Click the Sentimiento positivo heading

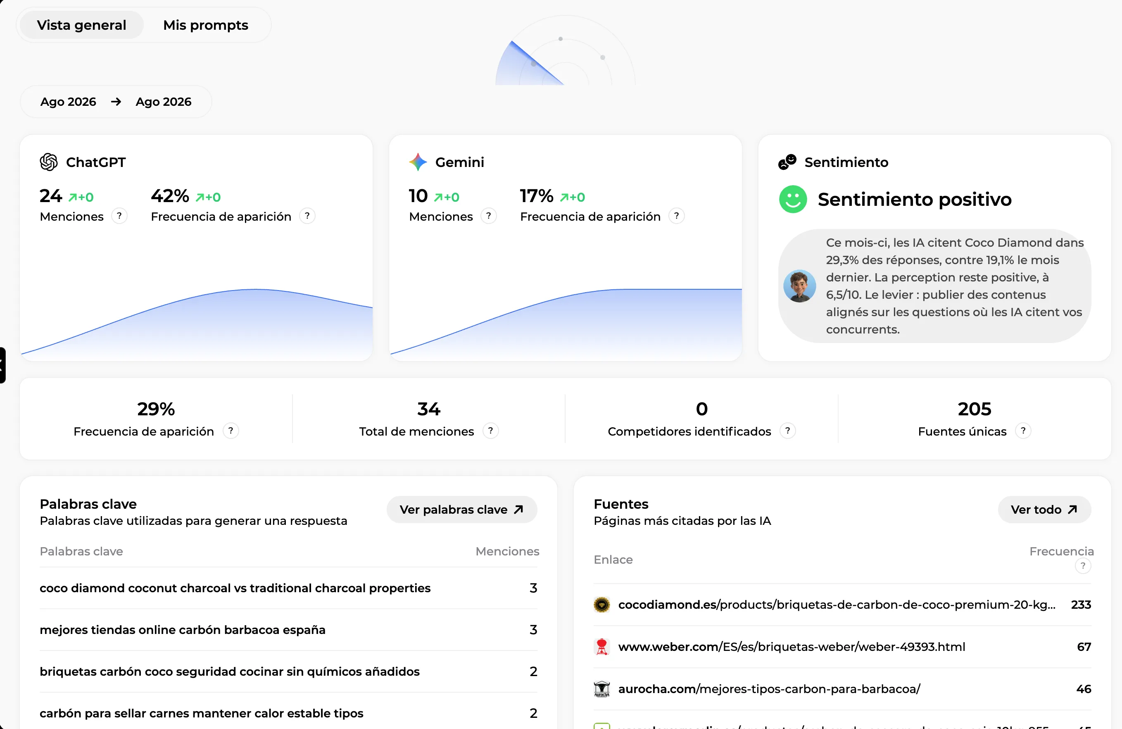[915, 200]
